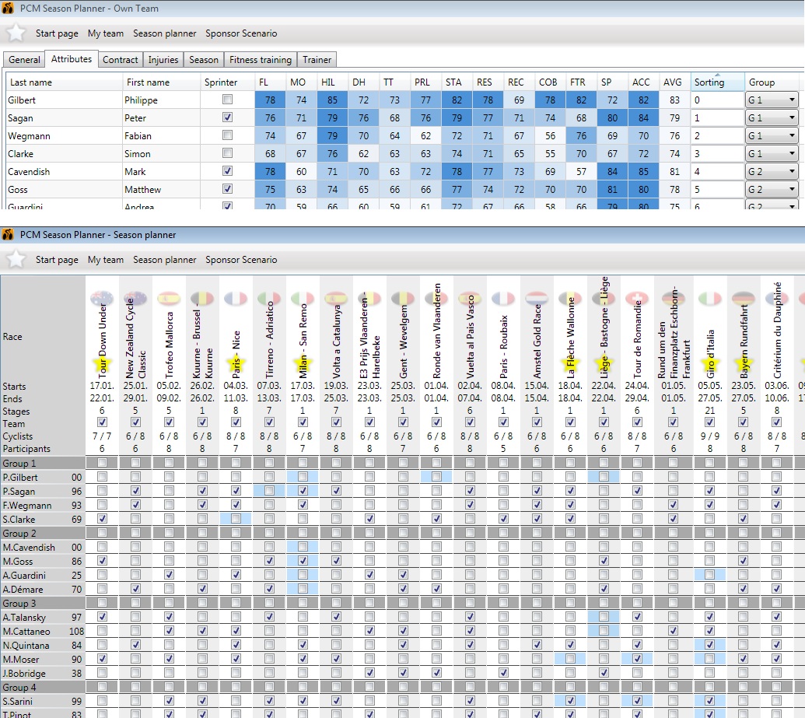Expand the Group dropdown for Clarke
The height and width of the screenshot is (718, 805).
tap(792, 153)
